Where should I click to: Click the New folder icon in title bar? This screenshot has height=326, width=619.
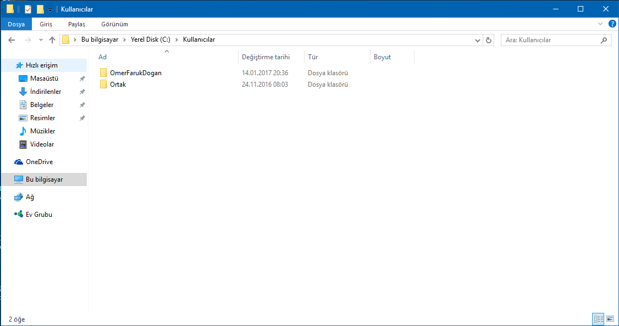(x=40, y=9)
